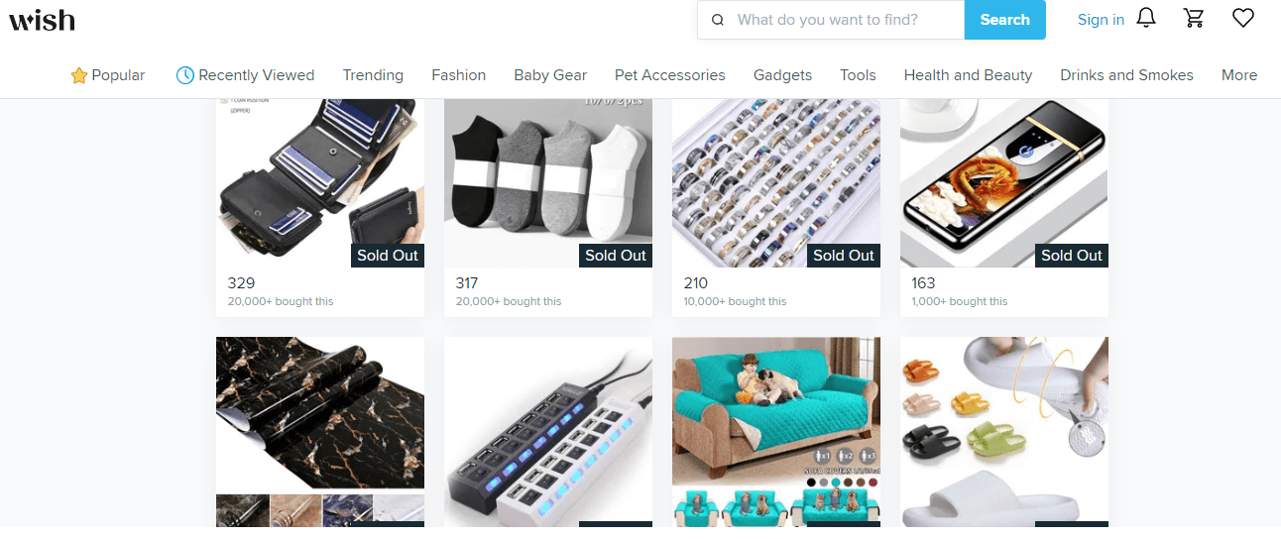Screen dimensions: 1281x539
Task: Click the blue Search button
Action: coord(1005,20)
